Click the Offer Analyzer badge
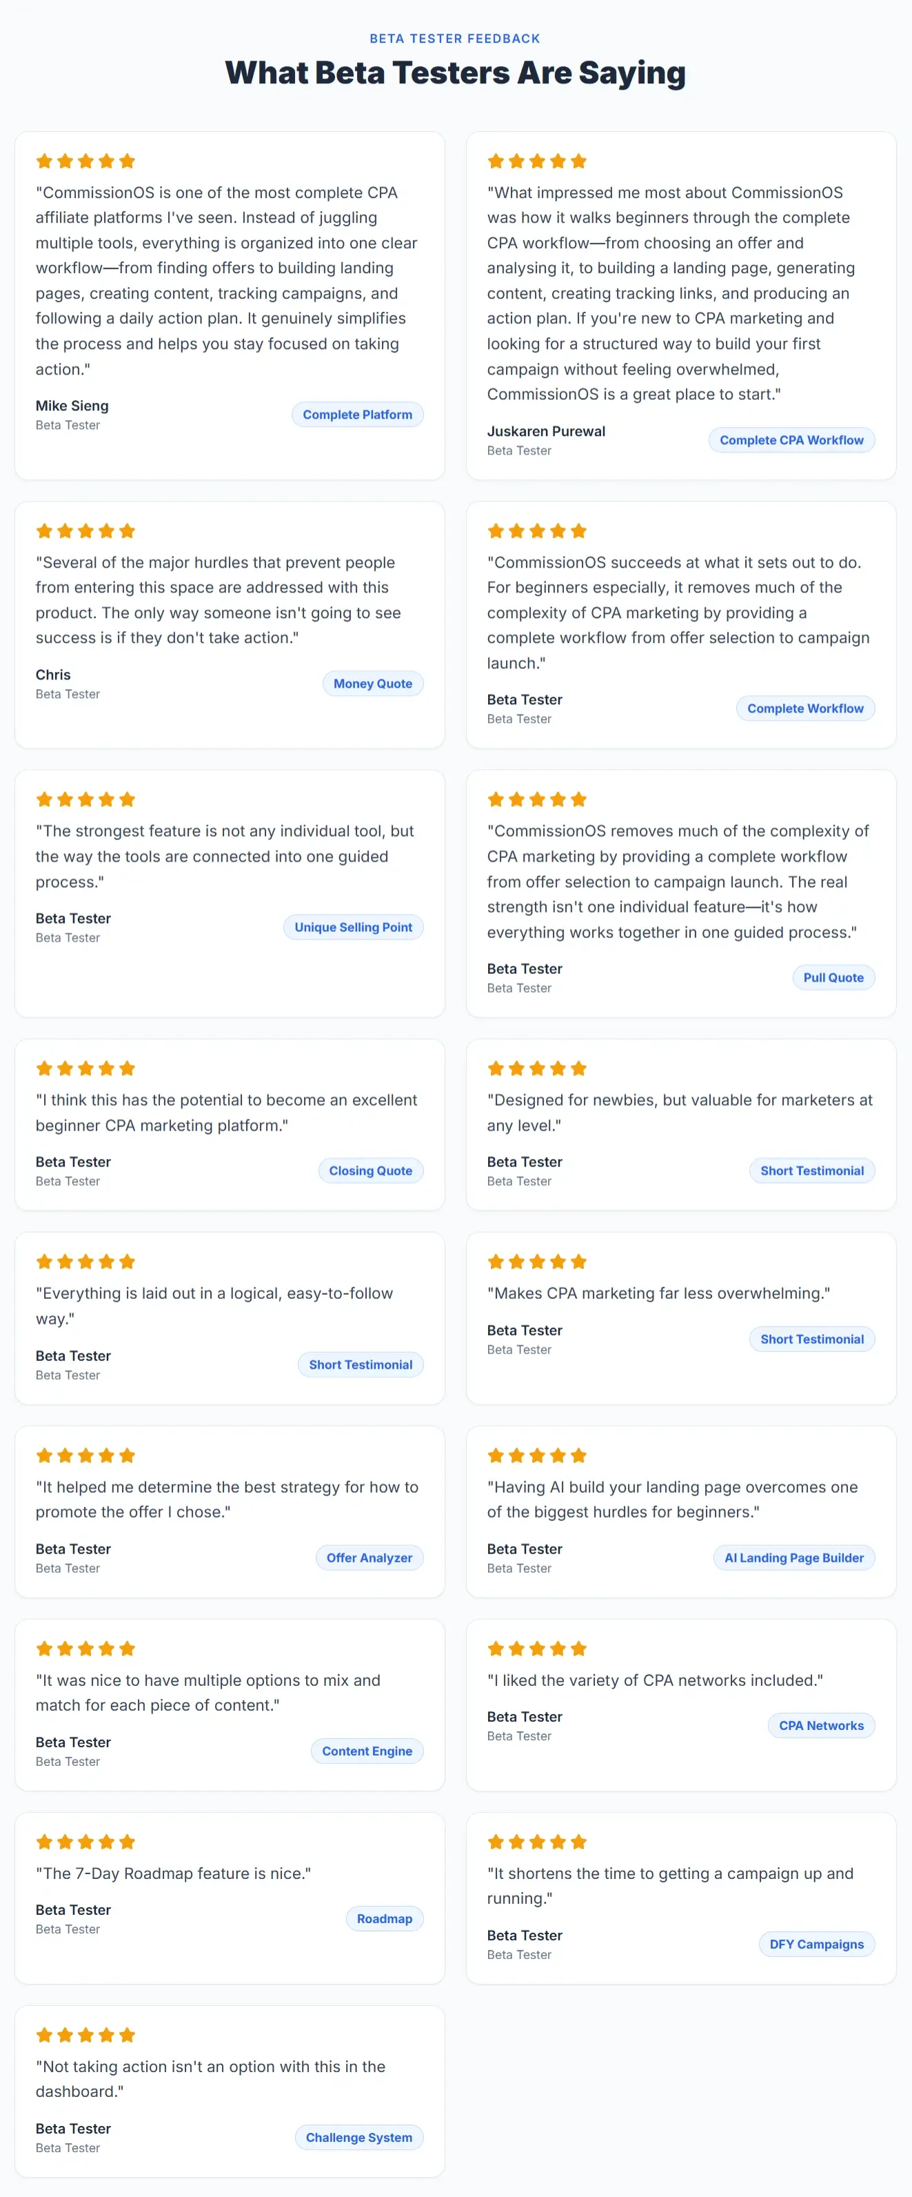The width and height of the screenshot is (912, 2197). (369, 1558)
